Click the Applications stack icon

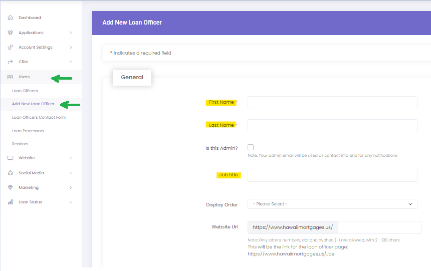click(x=10, y=33)
